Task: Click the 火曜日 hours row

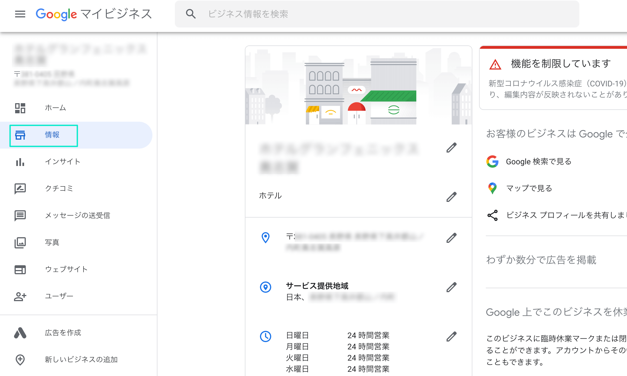Action: pos(338,358)
